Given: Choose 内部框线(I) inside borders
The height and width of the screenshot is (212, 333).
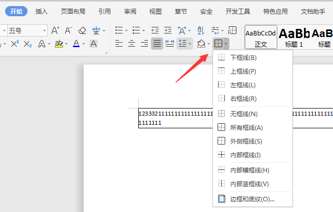Looking at the screenshot, I should 253,155.
